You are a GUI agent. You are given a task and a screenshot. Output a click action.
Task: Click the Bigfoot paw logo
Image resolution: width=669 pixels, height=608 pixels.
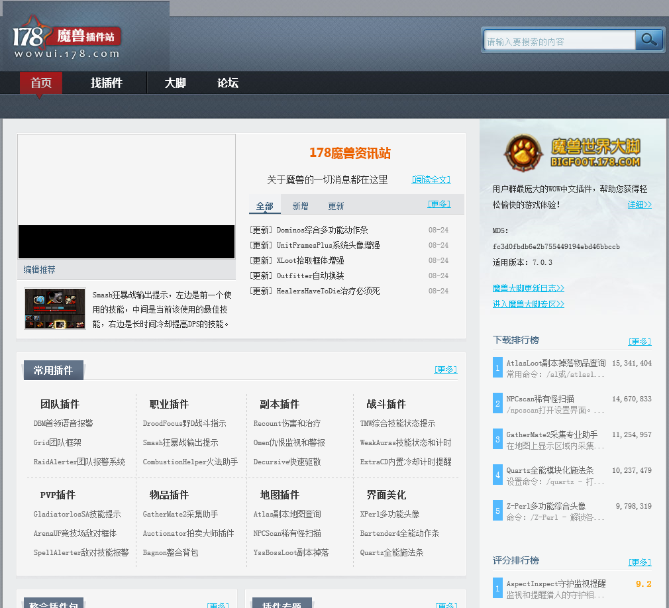tap(523, 153)
